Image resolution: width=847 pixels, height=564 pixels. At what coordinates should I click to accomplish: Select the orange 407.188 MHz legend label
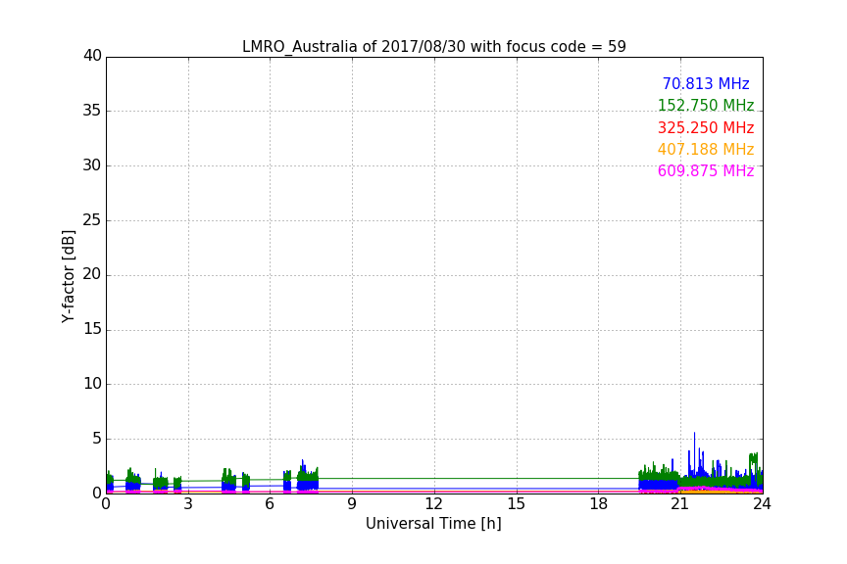706,150
